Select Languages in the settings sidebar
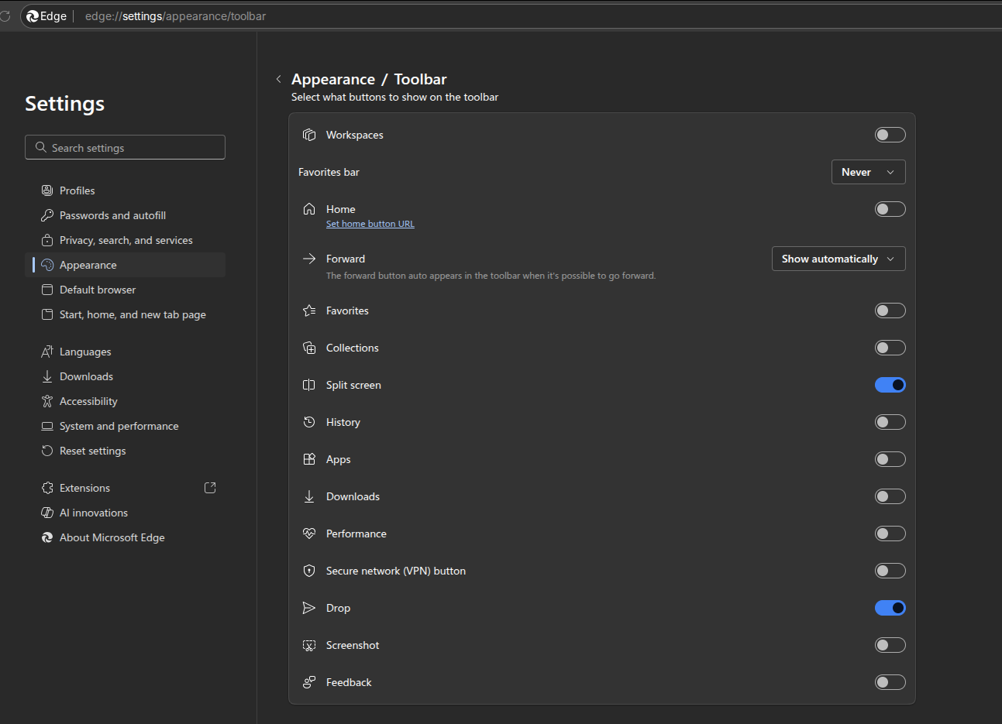 coord(85,352)
